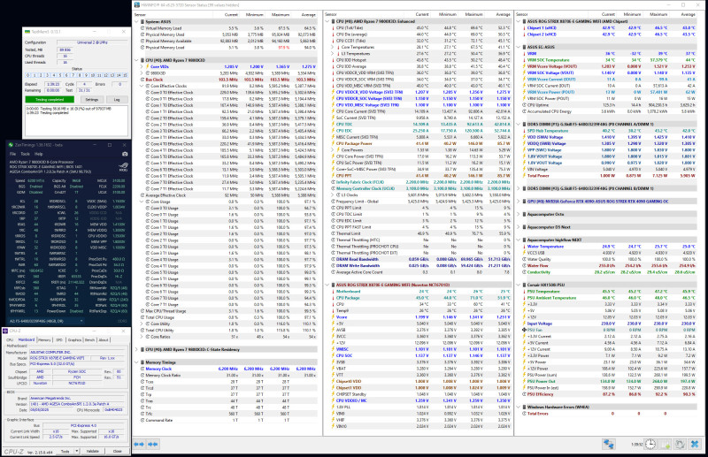This screenshot has width=708, height=457.
Task: Click the Configuration field in TestMem5
Action: (91, 42)
